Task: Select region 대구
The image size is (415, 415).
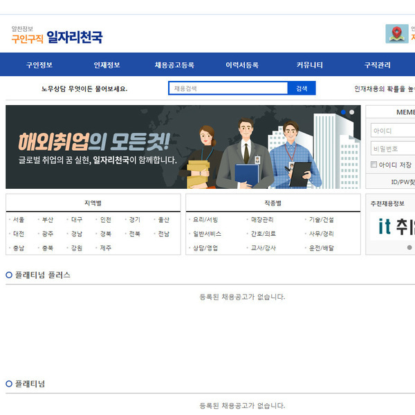Action: (77, 220)
